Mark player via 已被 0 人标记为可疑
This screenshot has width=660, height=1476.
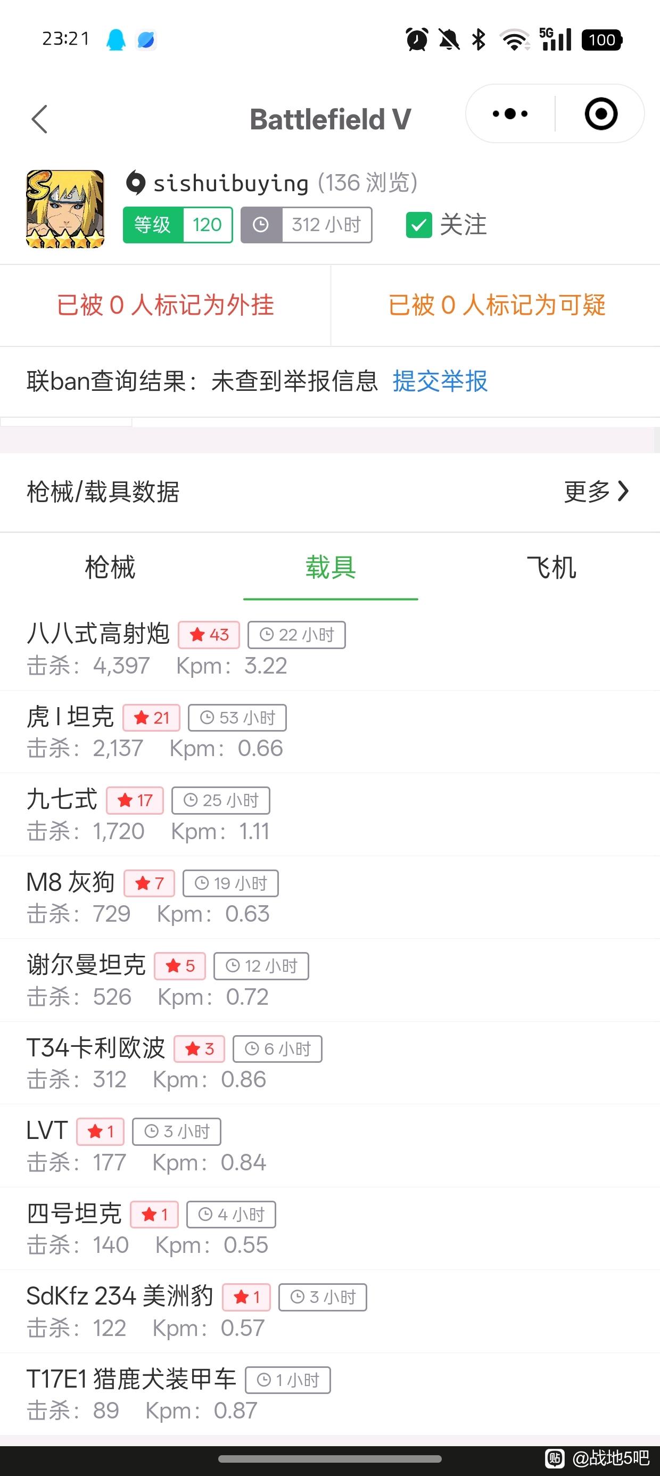496,306
